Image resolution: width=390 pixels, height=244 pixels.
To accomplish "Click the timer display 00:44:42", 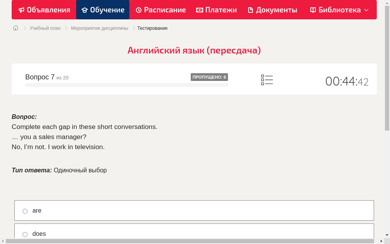I will (347, 81).
